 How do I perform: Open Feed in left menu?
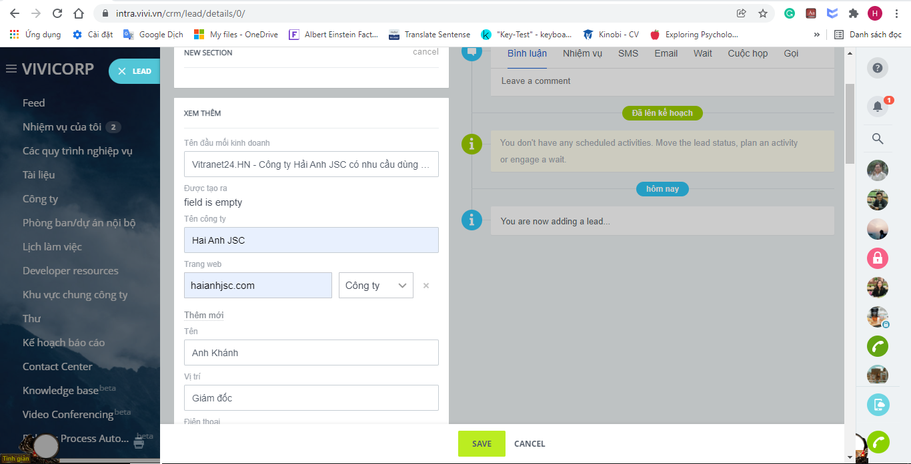[34, 103]
